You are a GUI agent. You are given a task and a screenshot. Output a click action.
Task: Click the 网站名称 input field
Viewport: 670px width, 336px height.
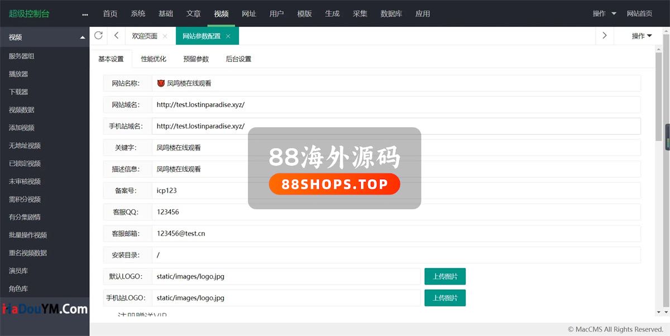(x=396, y=83)
